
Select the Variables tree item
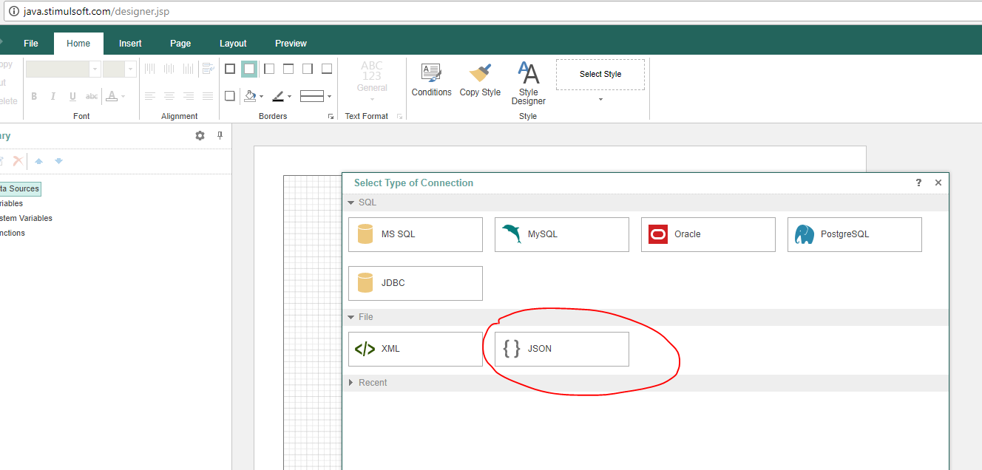(12, 203)
